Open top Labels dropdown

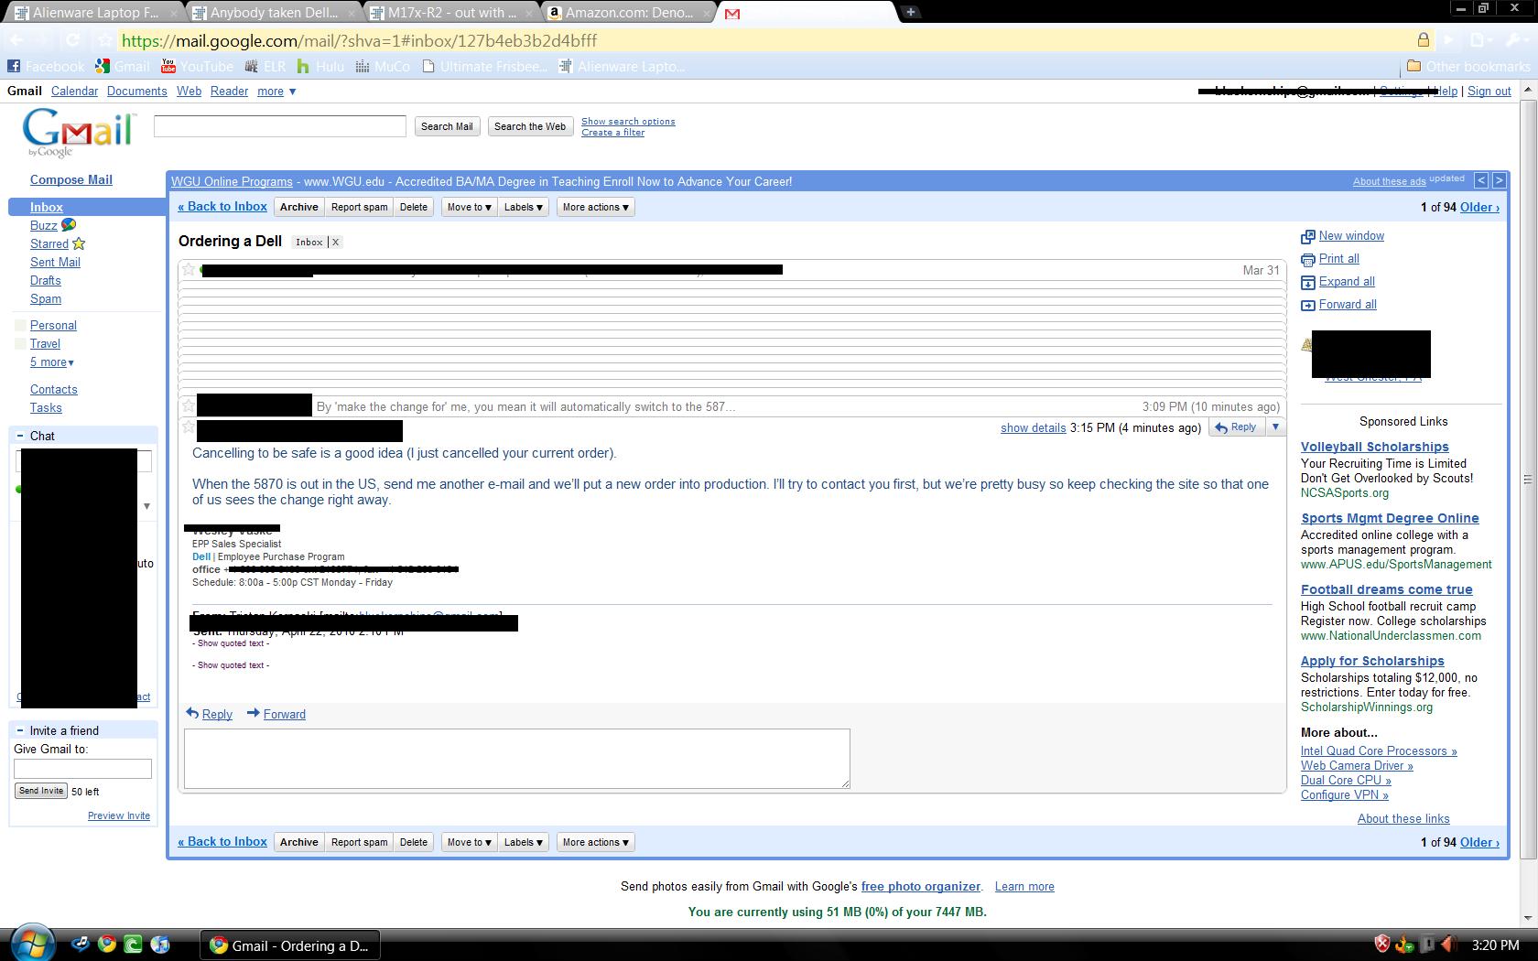point(523,207)
